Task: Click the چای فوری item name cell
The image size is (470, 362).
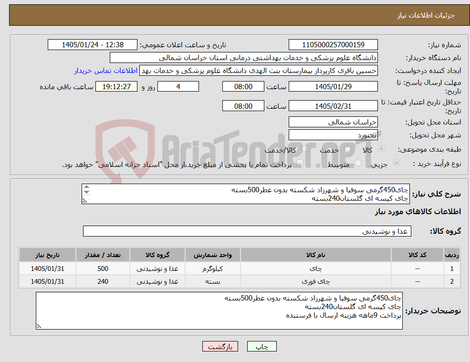Action: [x=315, y=281]
